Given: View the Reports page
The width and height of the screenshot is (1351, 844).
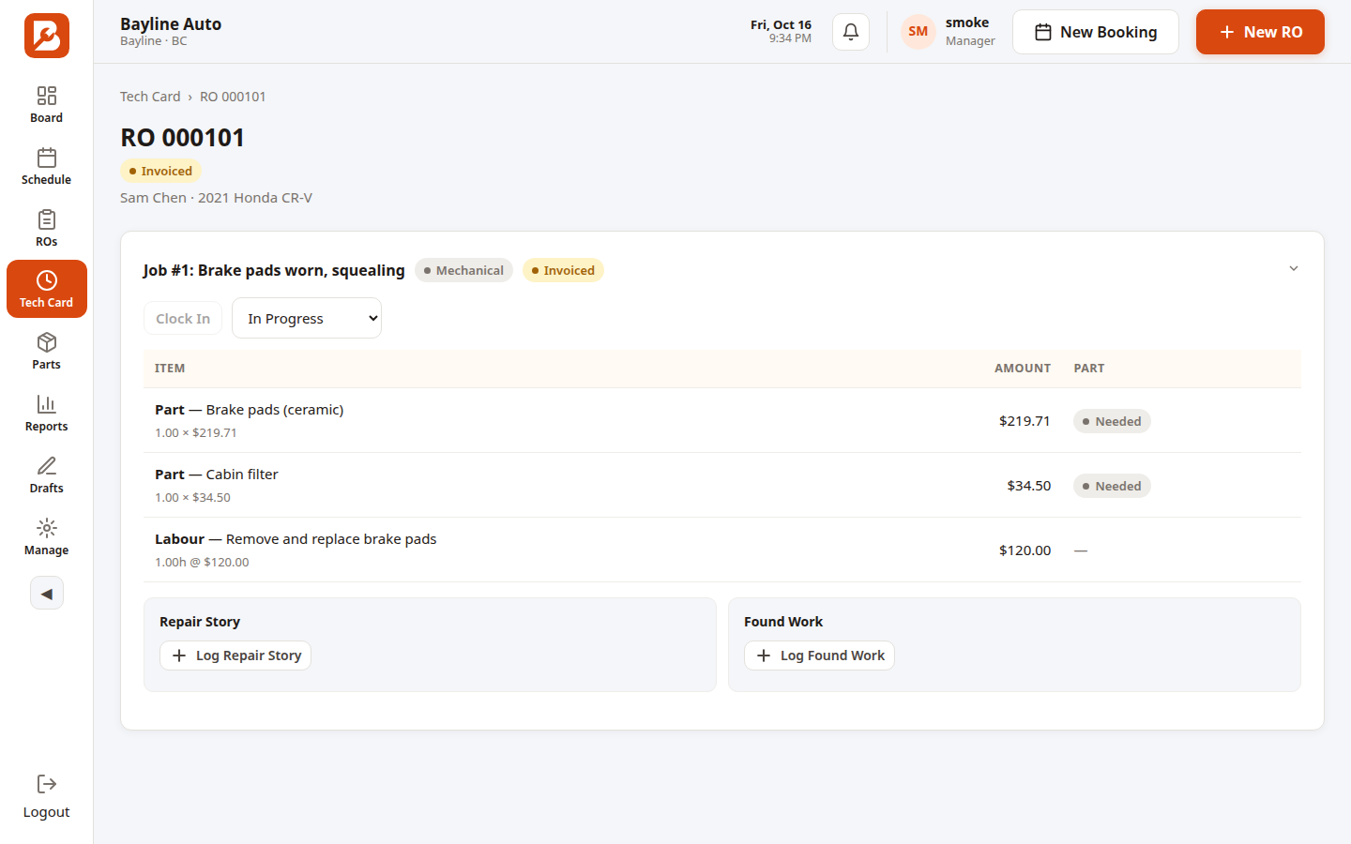Looking at the screenshot, I should 46,413.
